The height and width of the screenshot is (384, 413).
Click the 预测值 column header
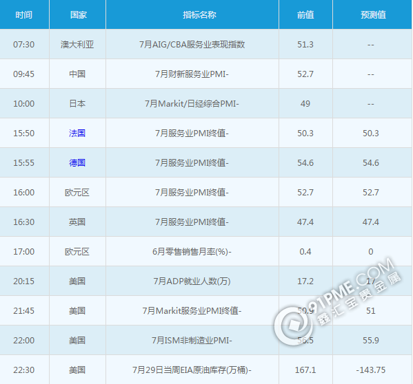pos(373,14)
